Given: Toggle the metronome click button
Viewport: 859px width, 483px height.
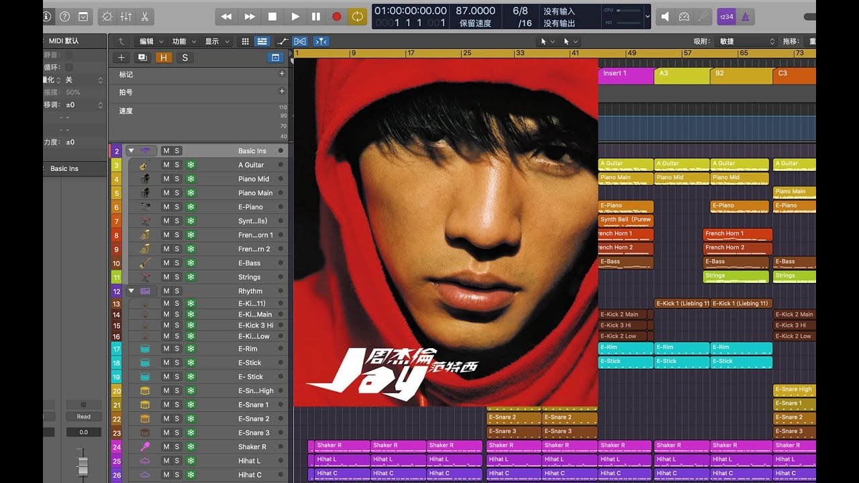Looking at the screenshot, I should click(744, 16).
